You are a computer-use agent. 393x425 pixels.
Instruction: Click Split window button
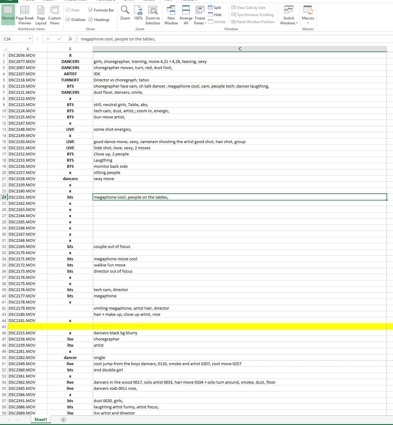(215, 8)
